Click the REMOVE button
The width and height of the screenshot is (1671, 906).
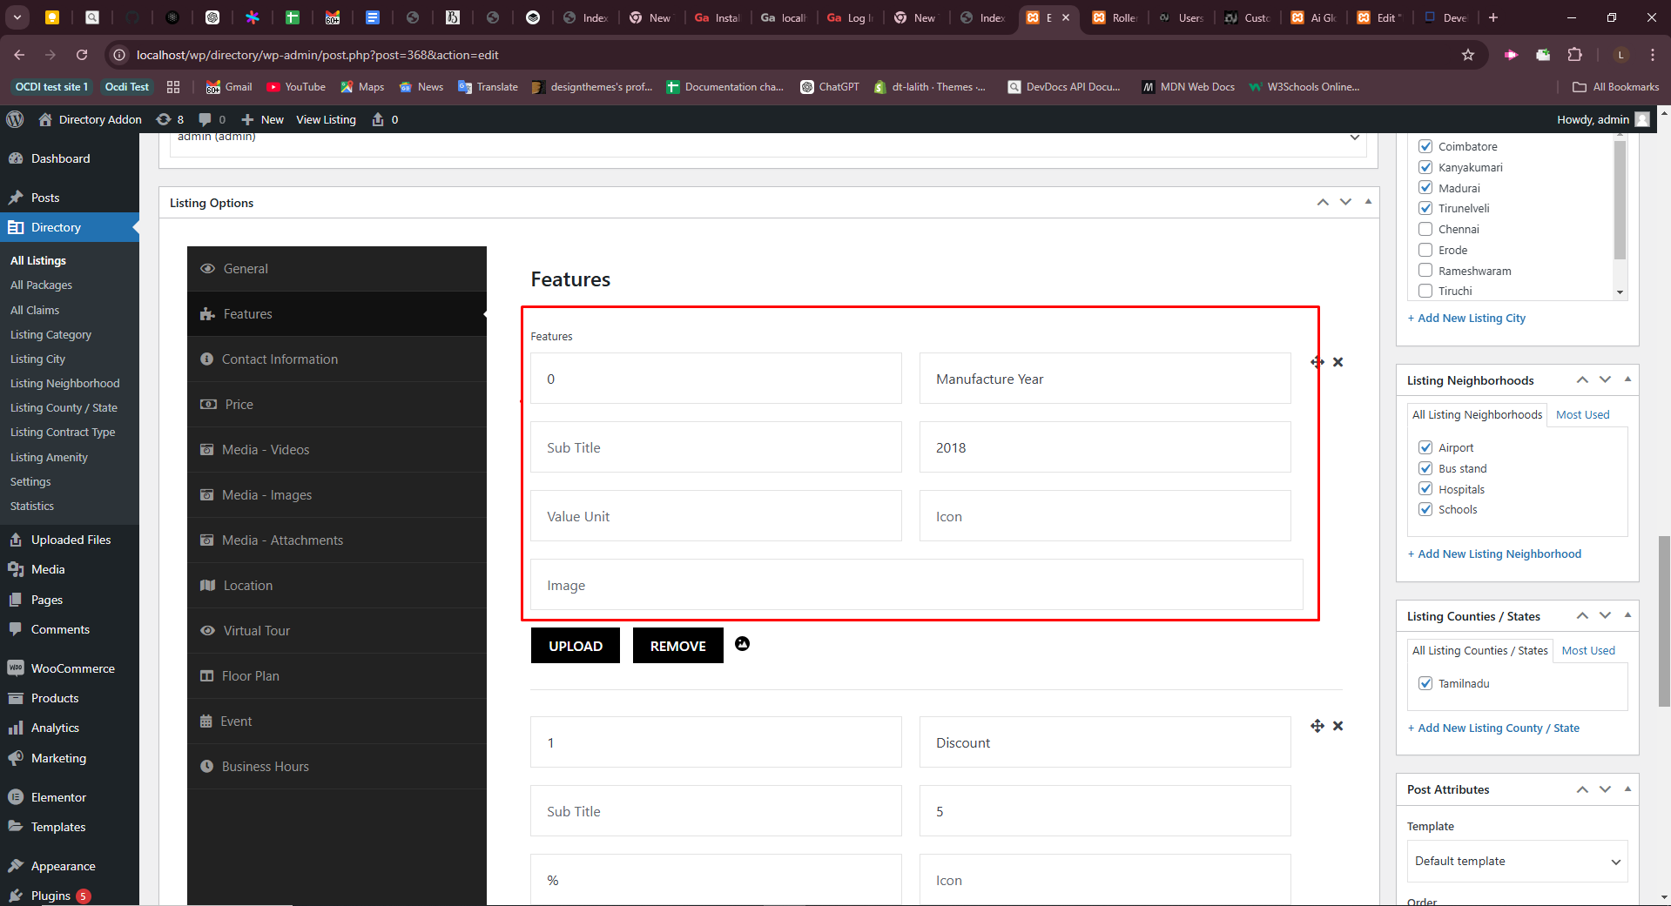click(x=678, y=646)
